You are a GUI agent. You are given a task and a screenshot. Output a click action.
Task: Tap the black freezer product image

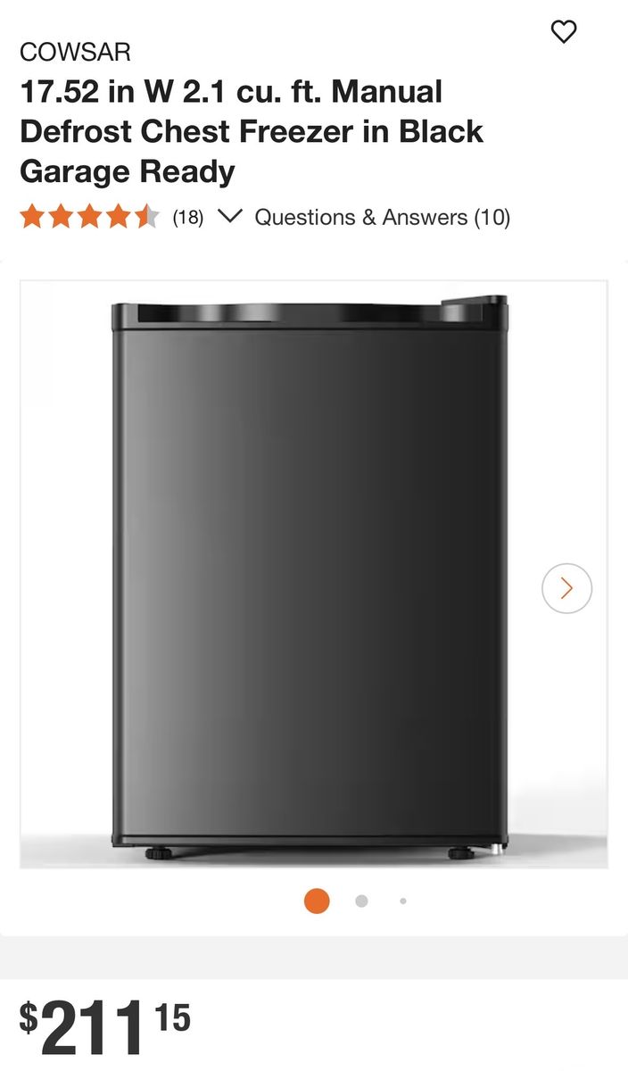click(x=310, y=577)
